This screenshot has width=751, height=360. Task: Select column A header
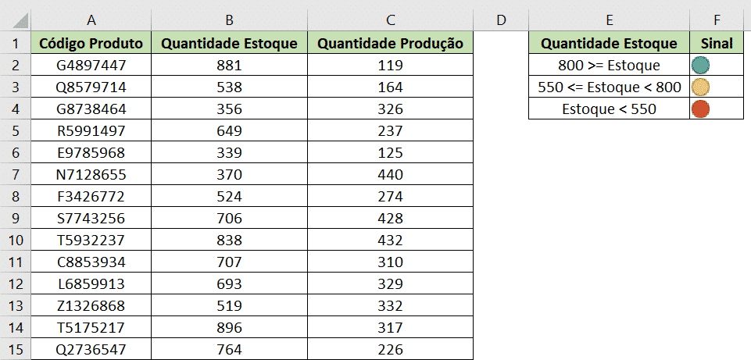91,20
